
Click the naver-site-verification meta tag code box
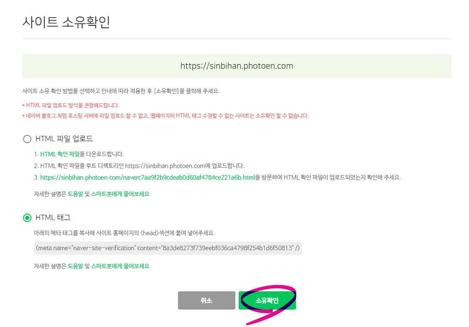point(168,248)
